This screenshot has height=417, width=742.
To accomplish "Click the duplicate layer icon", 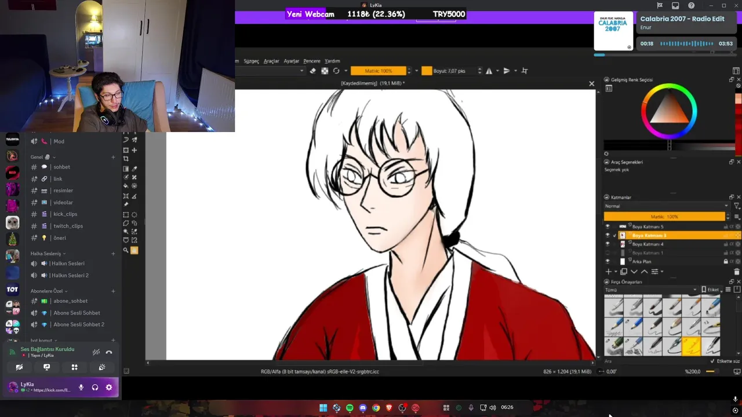I will click(624, 271).
